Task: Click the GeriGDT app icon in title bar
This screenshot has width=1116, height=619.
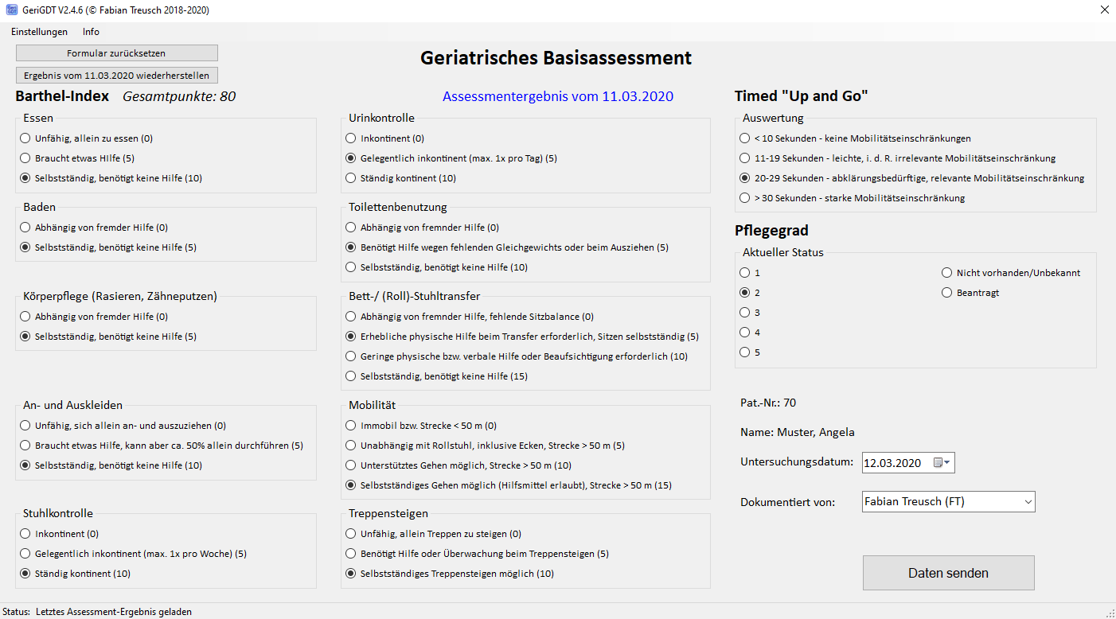Action: point(11,10)
